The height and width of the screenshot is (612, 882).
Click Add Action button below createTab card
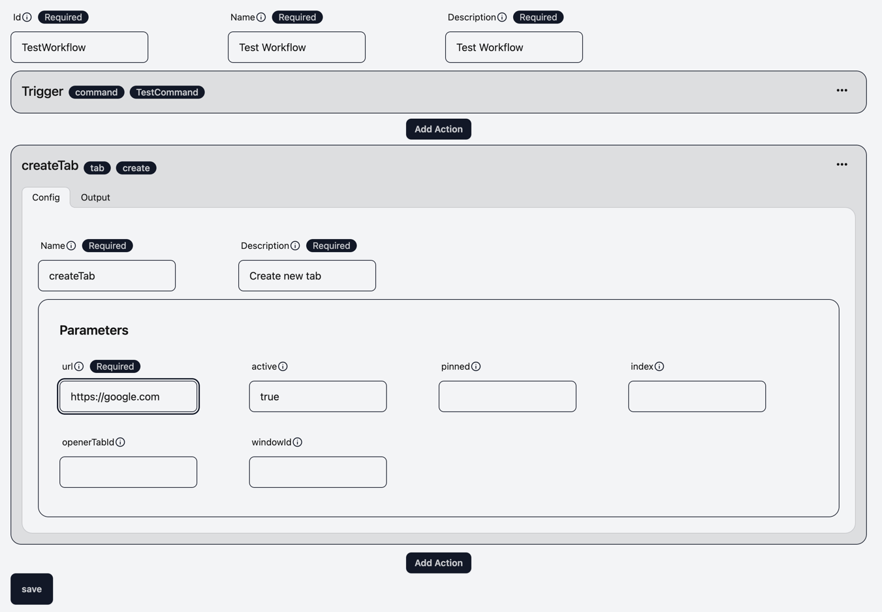[439, 563]
